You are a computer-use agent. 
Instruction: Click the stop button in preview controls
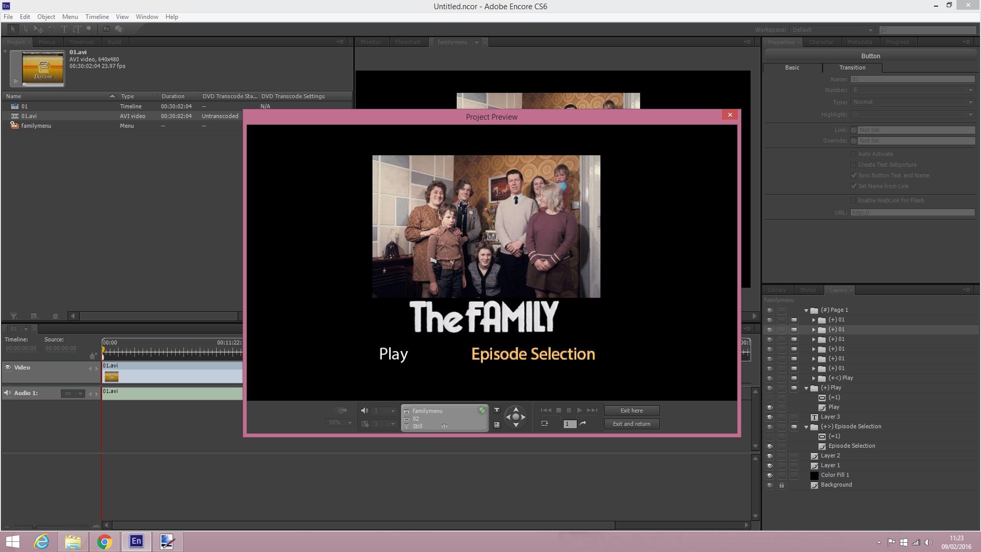[558, 410]
